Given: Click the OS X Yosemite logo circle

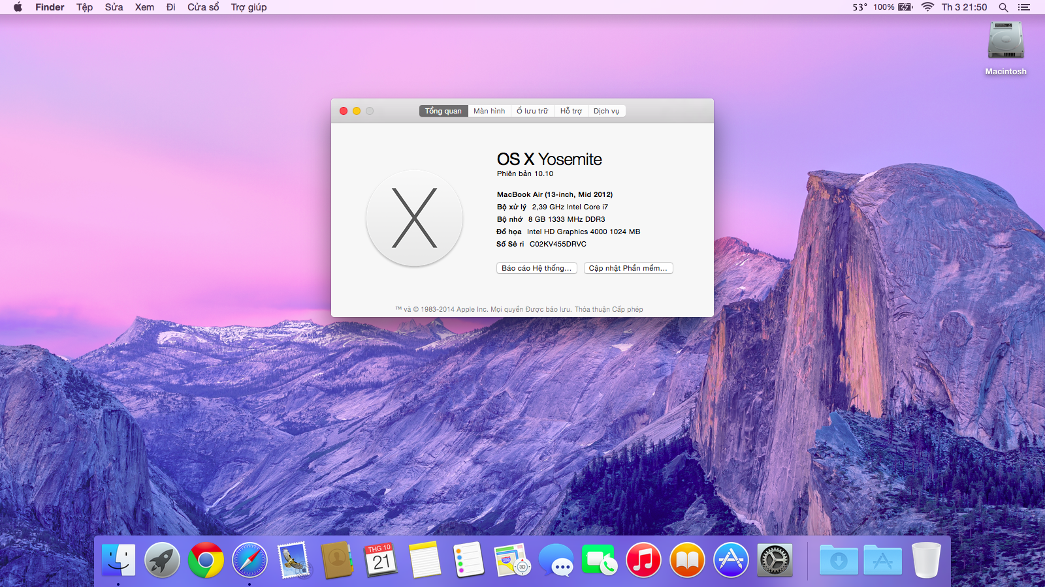Looking at the screenshot, I should pos(415,218).
